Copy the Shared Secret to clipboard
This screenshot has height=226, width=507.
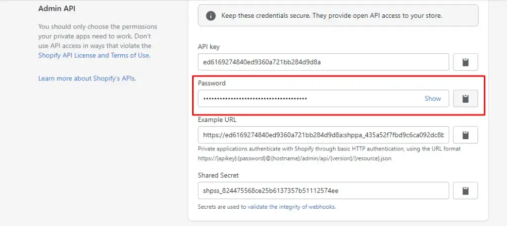[x=465, y=190]
